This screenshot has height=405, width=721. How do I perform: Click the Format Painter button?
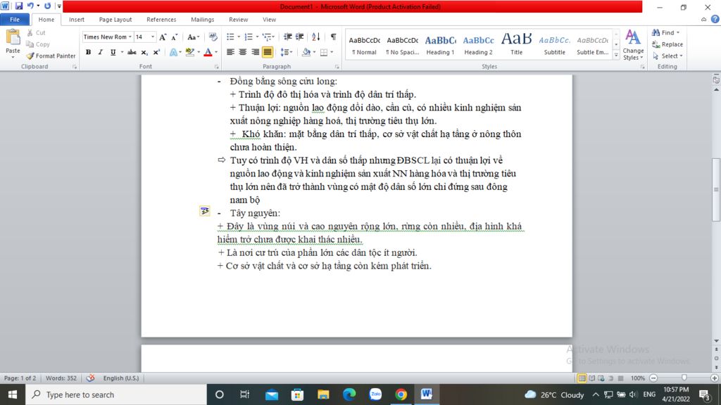click(x=51, y=56)
